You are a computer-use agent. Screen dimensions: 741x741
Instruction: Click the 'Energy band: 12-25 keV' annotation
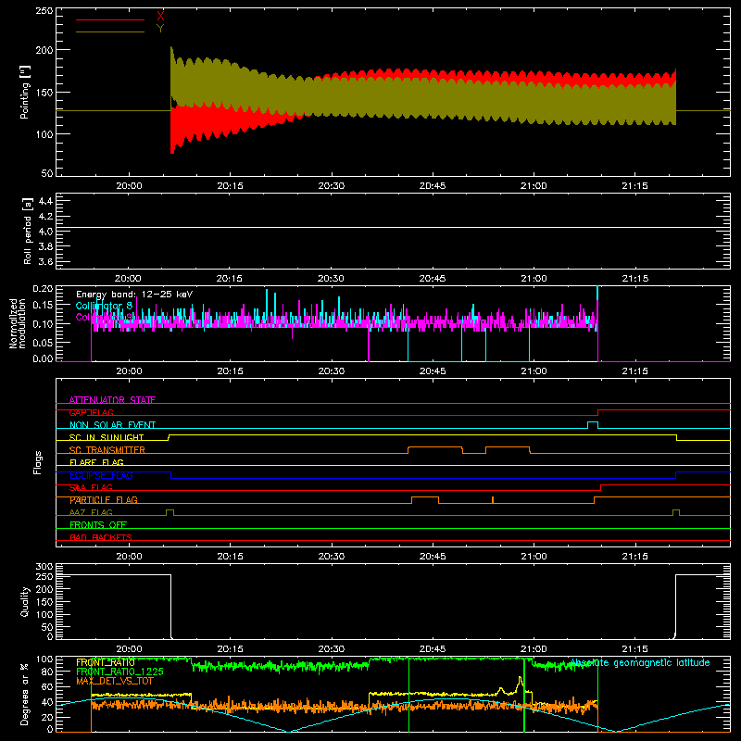134,294
